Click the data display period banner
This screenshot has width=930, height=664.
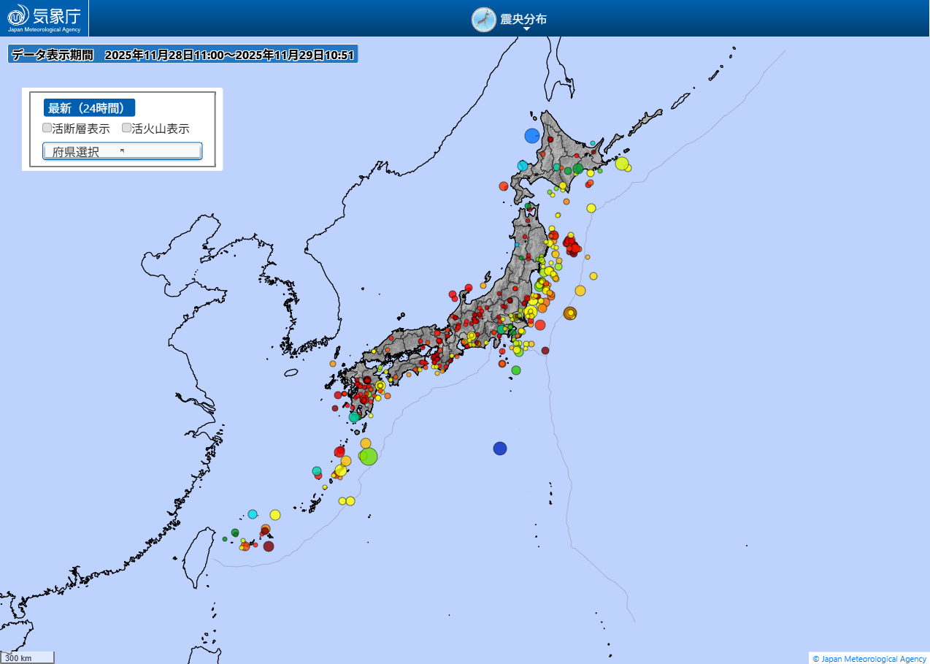click(182, 55)
